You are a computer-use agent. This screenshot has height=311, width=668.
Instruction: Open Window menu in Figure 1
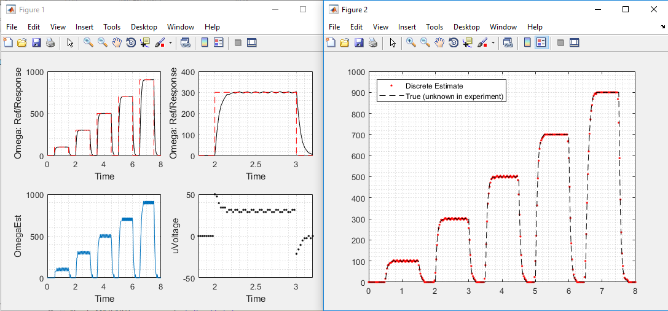click(181, 27)
